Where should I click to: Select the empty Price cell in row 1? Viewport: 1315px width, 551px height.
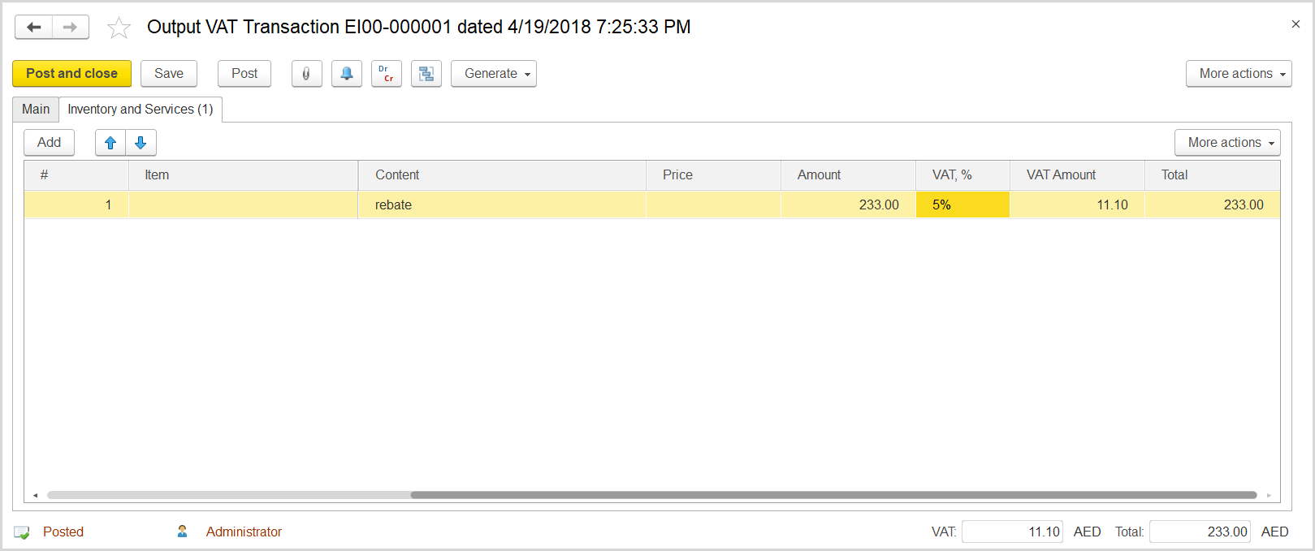pos(713,205)
